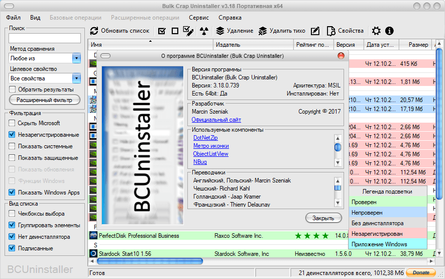Toggle Скрыть Microsoft checkbox
The image size is (445, 279).
(12, 123)
